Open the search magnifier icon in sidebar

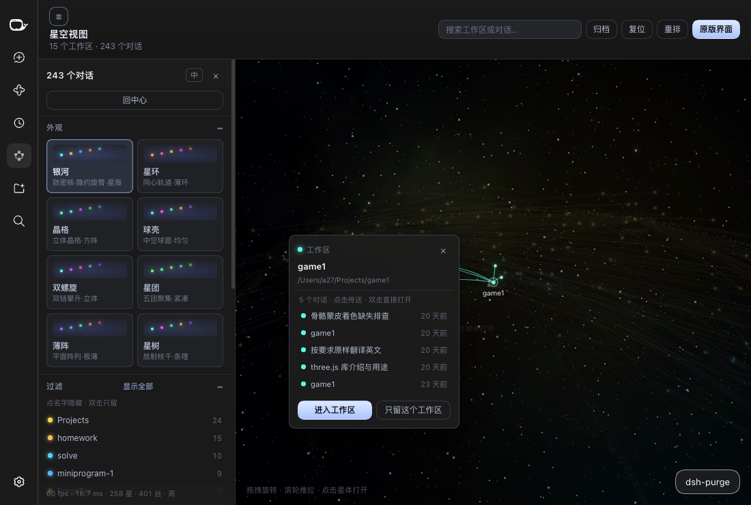pyautogui.click(x=18, y=220)
